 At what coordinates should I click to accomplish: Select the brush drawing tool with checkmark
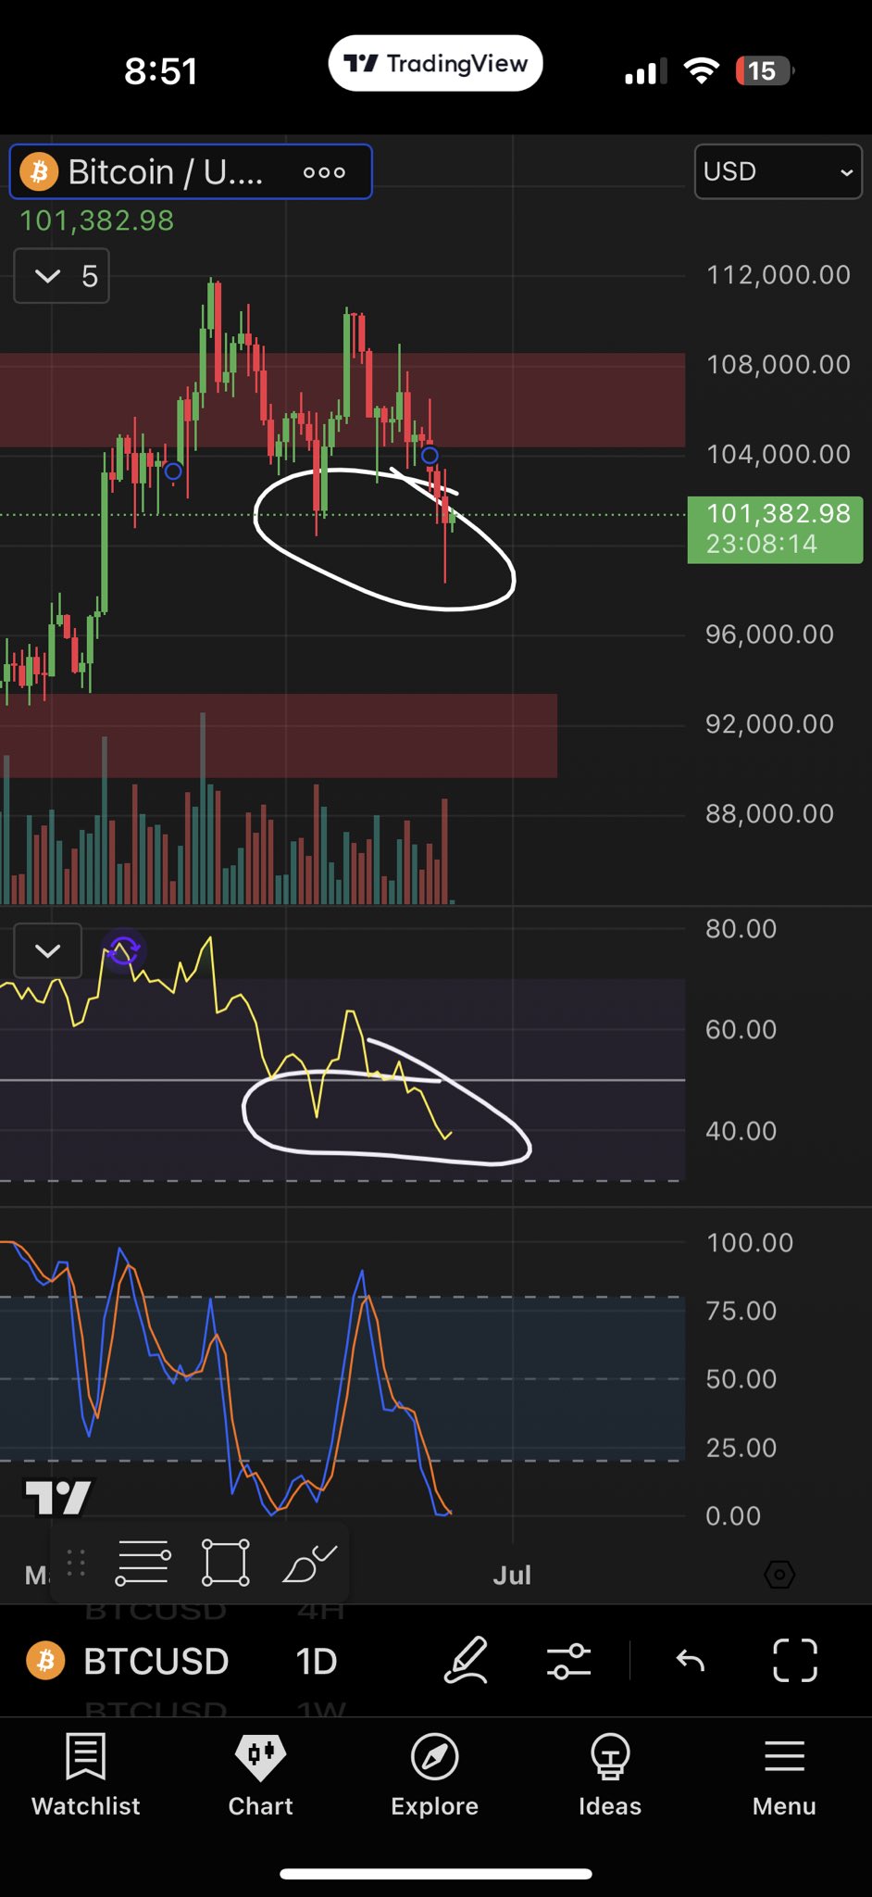309,1563
